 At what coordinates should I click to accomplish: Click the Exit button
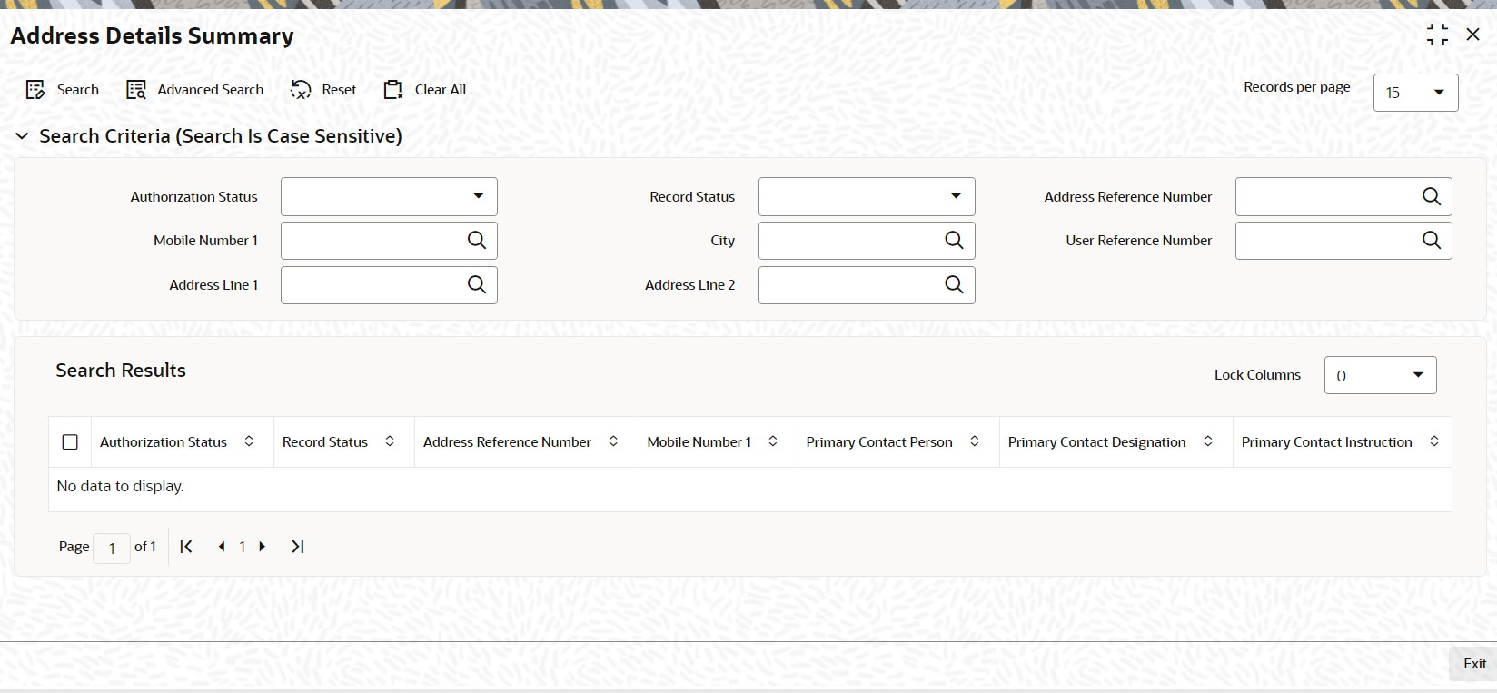click(x=1474, y=664)
